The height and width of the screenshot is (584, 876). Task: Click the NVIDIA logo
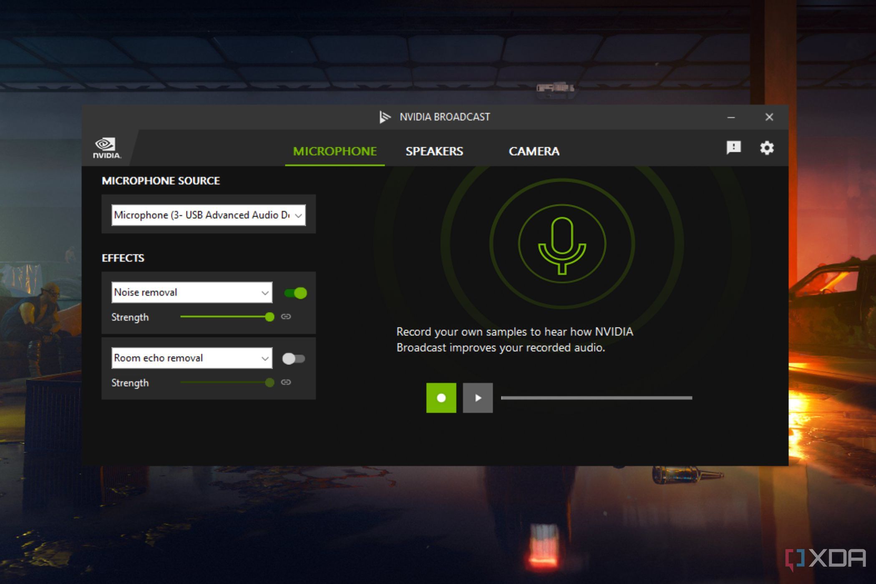(x=107, y=148)
